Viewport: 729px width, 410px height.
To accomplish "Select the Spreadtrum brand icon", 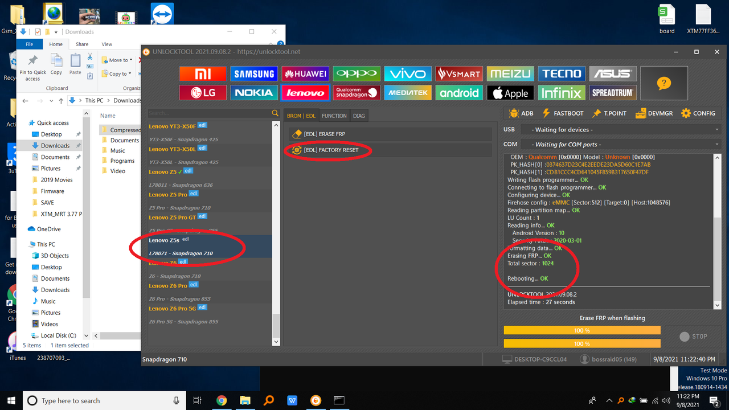I will (x=613, y=93).
